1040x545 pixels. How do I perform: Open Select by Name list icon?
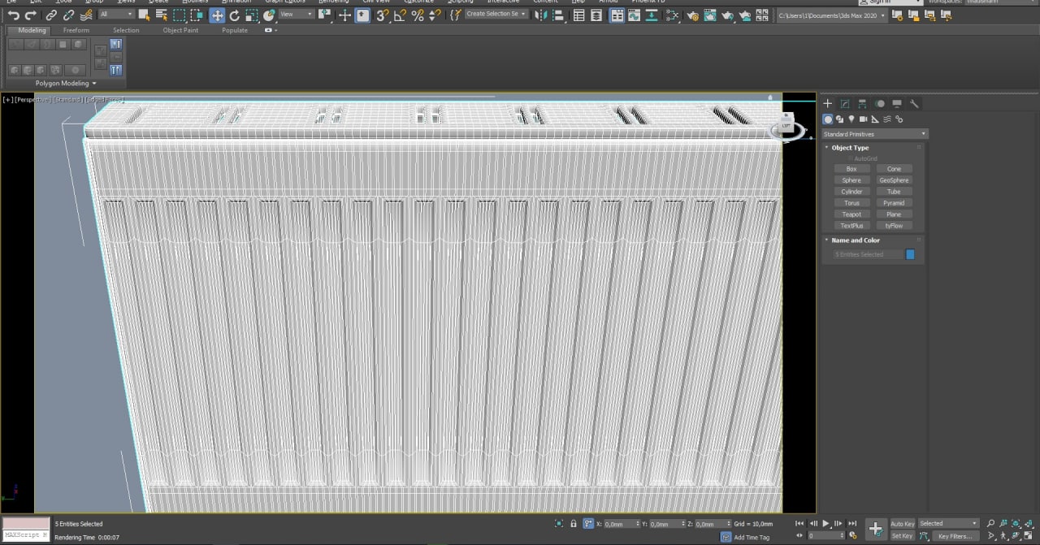pos(162,15)
